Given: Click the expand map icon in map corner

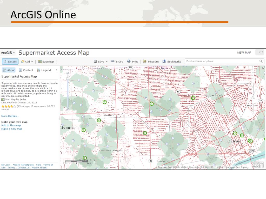Looking at the screenshot, I should coord(263,68).
